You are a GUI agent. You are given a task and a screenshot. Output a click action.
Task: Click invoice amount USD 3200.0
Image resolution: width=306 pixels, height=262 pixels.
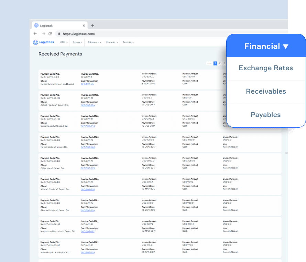pos(148,76)
